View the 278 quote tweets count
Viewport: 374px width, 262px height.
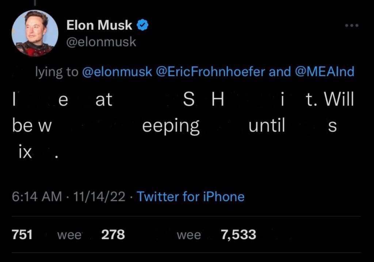pos(113,235)
